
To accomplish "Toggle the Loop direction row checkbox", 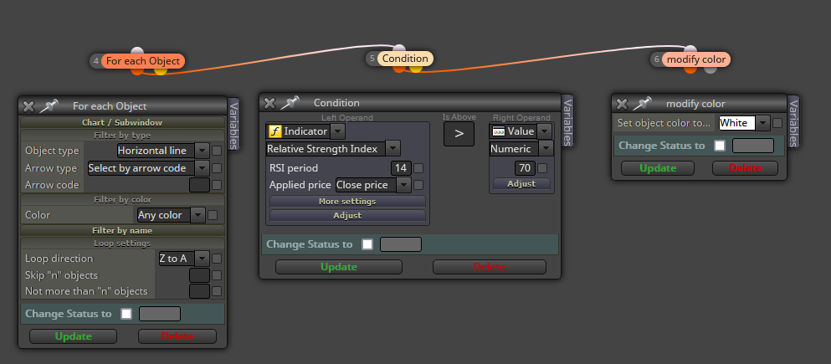I will coord(217,259).
